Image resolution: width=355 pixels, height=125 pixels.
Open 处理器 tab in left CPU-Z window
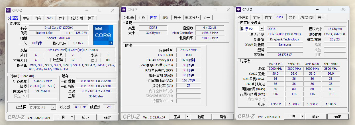13,18
